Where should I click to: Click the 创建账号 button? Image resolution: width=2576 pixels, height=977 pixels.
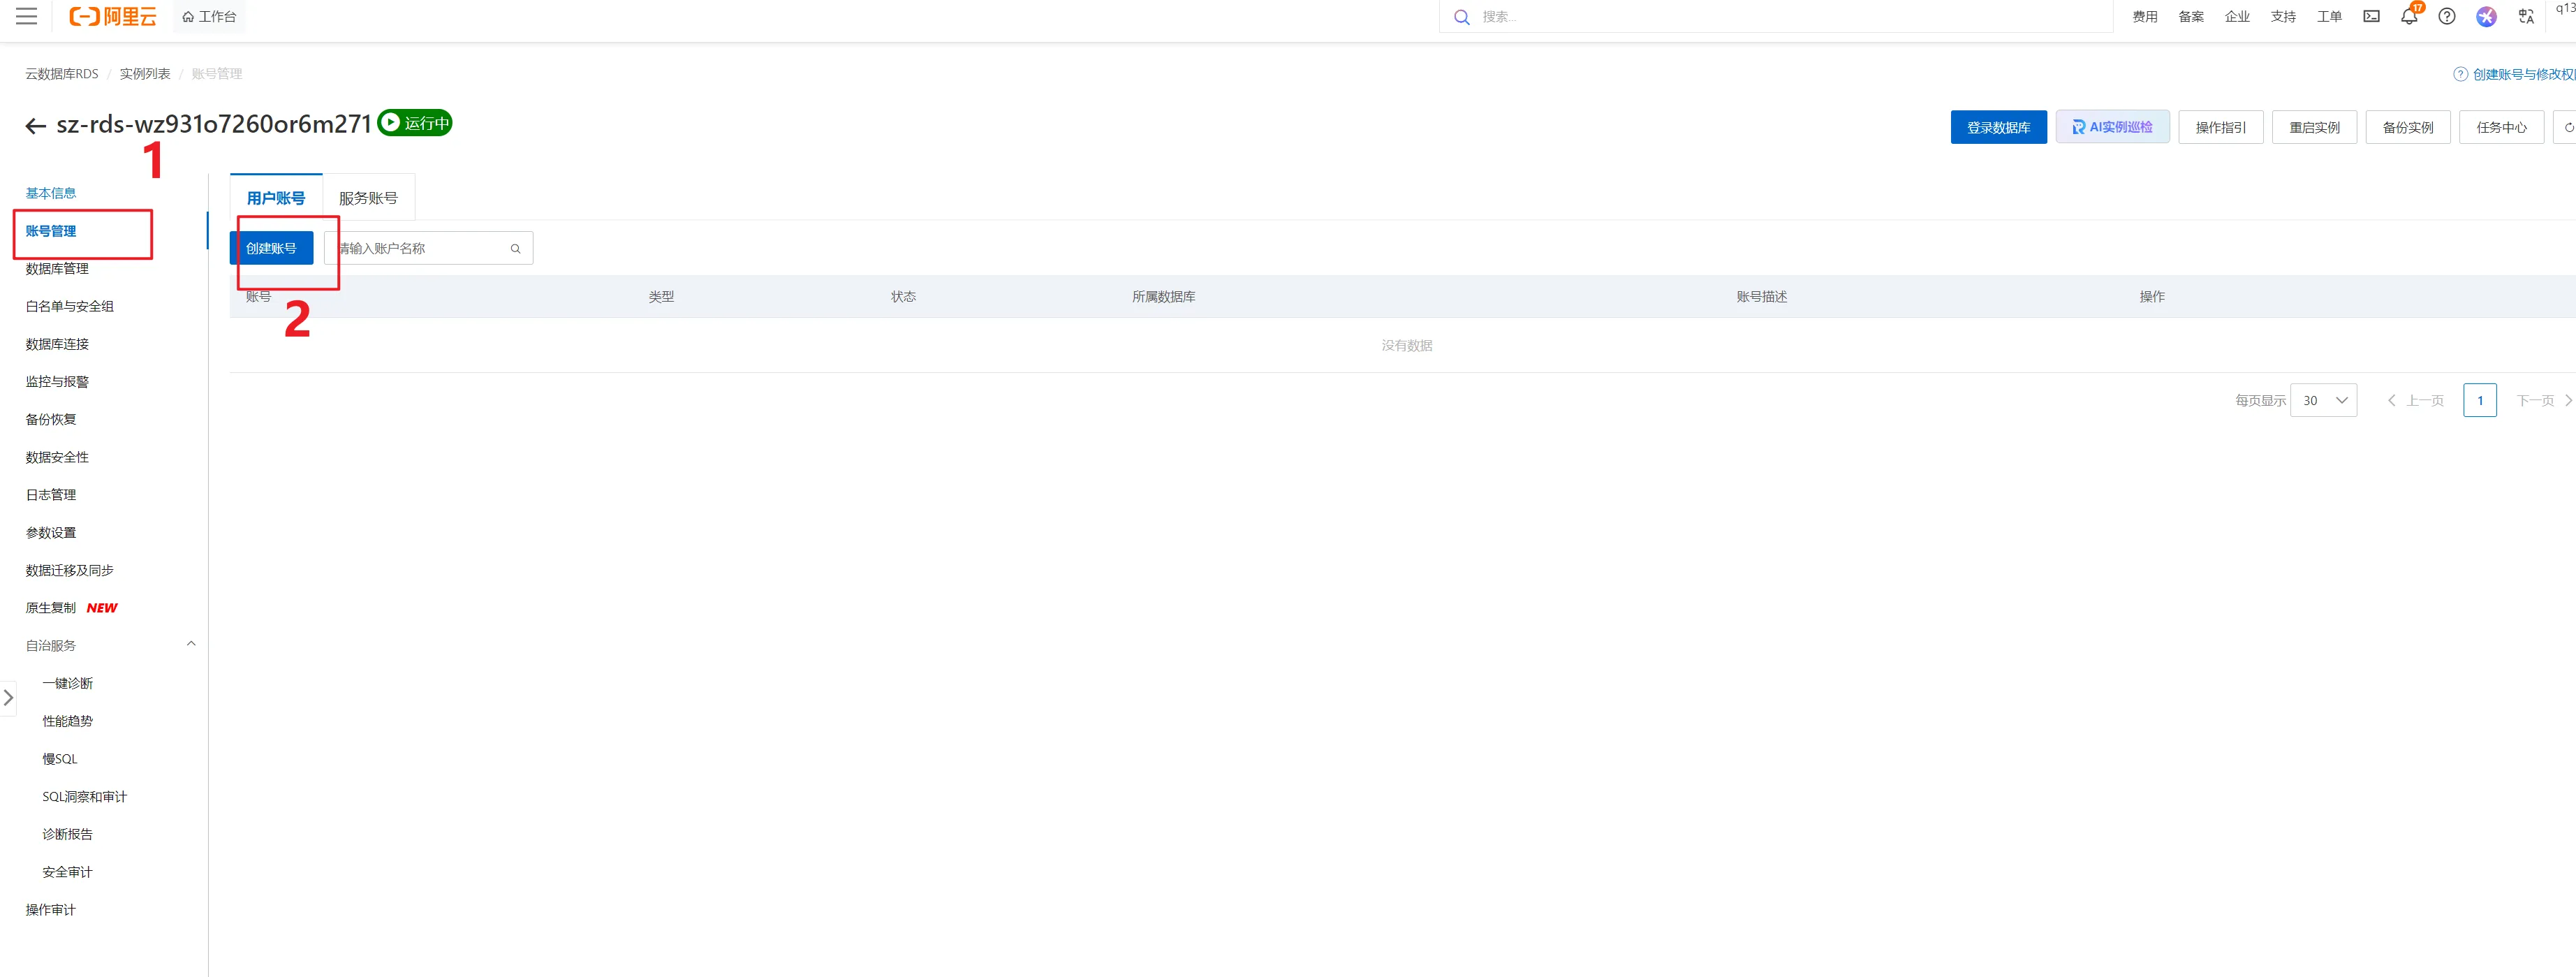tap(271, 248)
